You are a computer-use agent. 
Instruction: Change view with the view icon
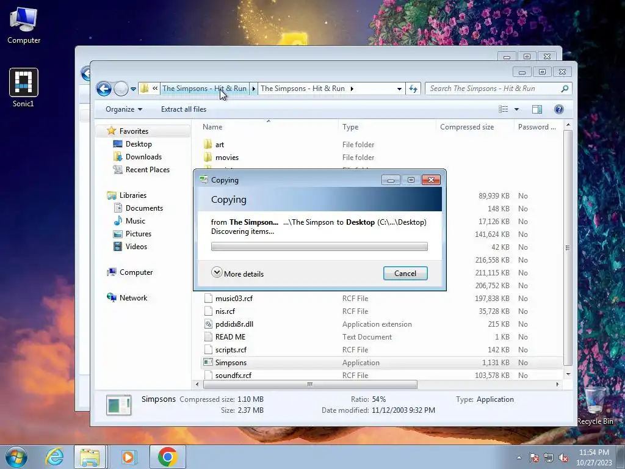tap(504, 109)
